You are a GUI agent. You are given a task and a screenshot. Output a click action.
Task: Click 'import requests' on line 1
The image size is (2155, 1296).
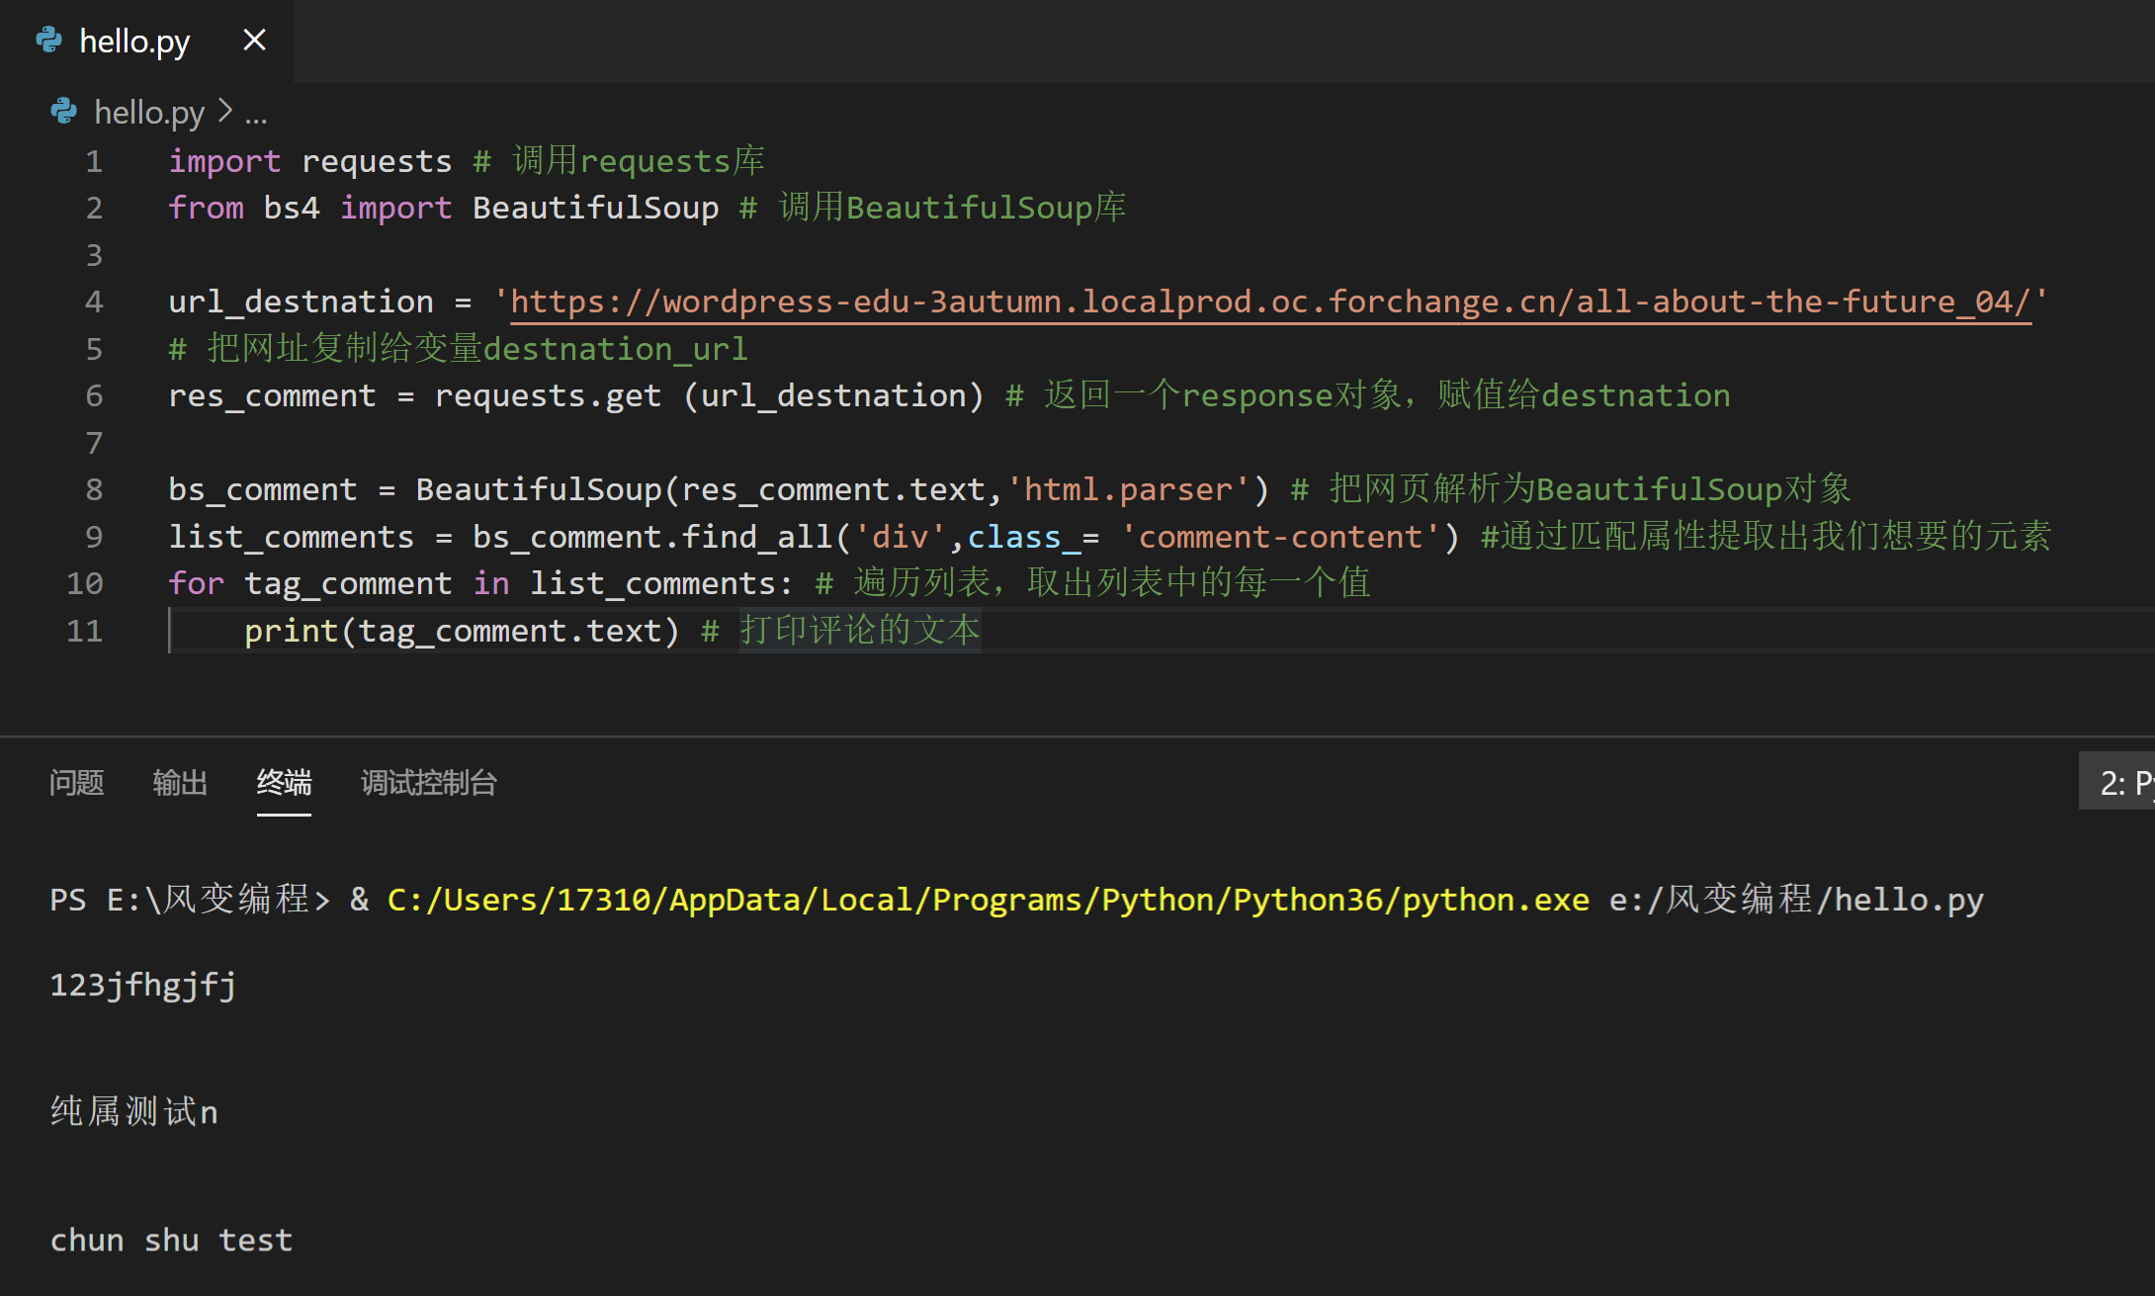(310, 161)
